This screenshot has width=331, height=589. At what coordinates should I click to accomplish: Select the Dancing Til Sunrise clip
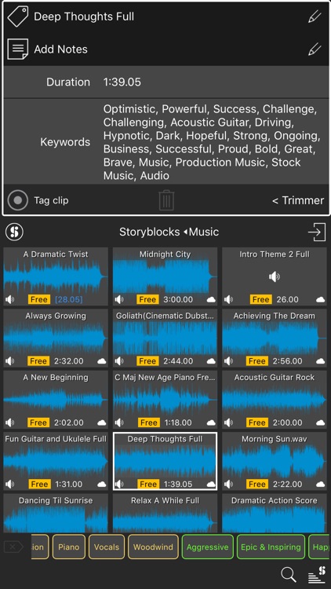pos(56,513)
